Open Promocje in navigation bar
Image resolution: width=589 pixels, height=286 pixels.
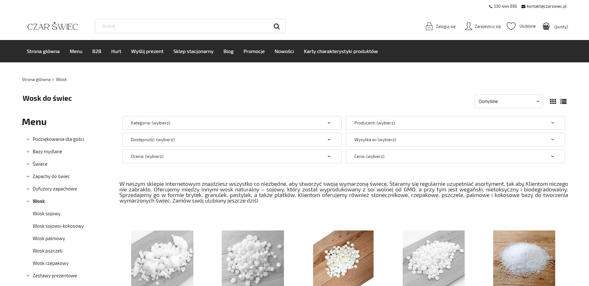(254, 51)
